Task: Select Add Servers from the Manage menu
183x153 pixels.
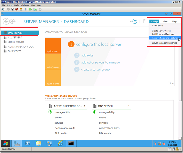Action: pyautogui.click(x=165, y=26)
